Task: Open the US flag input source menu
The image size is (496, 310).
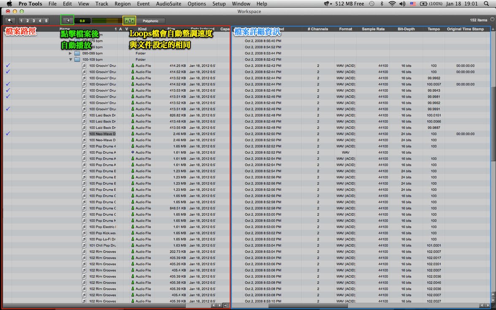Action: click(x=413, y=4)
